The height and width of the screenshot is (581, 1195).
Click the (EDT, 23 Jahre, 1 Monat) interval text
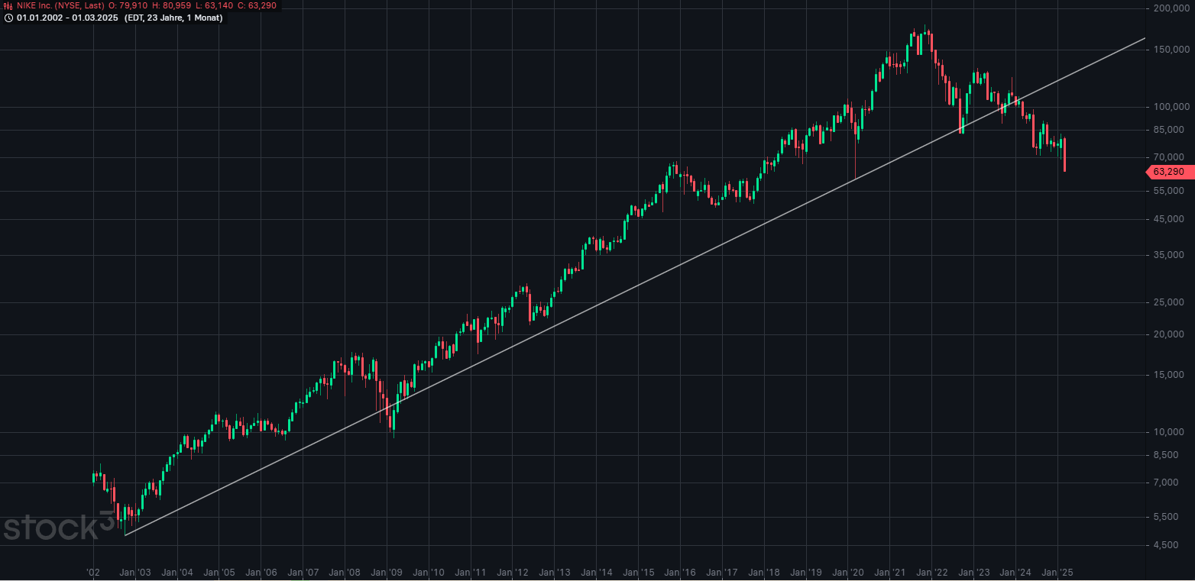click(x=173, y=18)
